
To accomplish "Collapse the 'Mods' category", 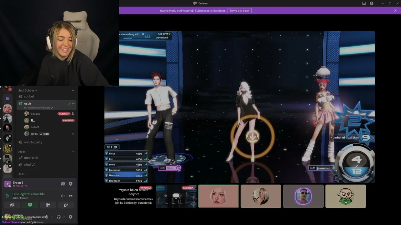I will point(23,152).
